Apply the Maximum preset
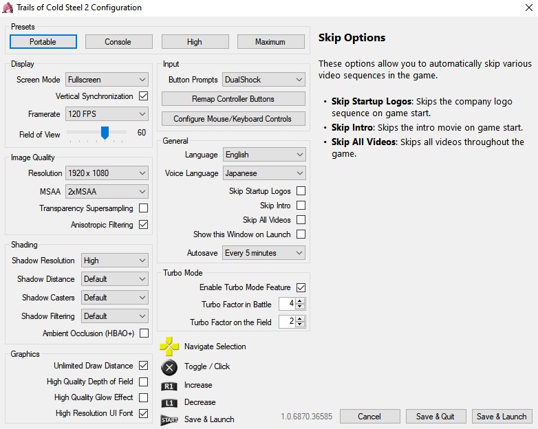 tap(270, 42)
